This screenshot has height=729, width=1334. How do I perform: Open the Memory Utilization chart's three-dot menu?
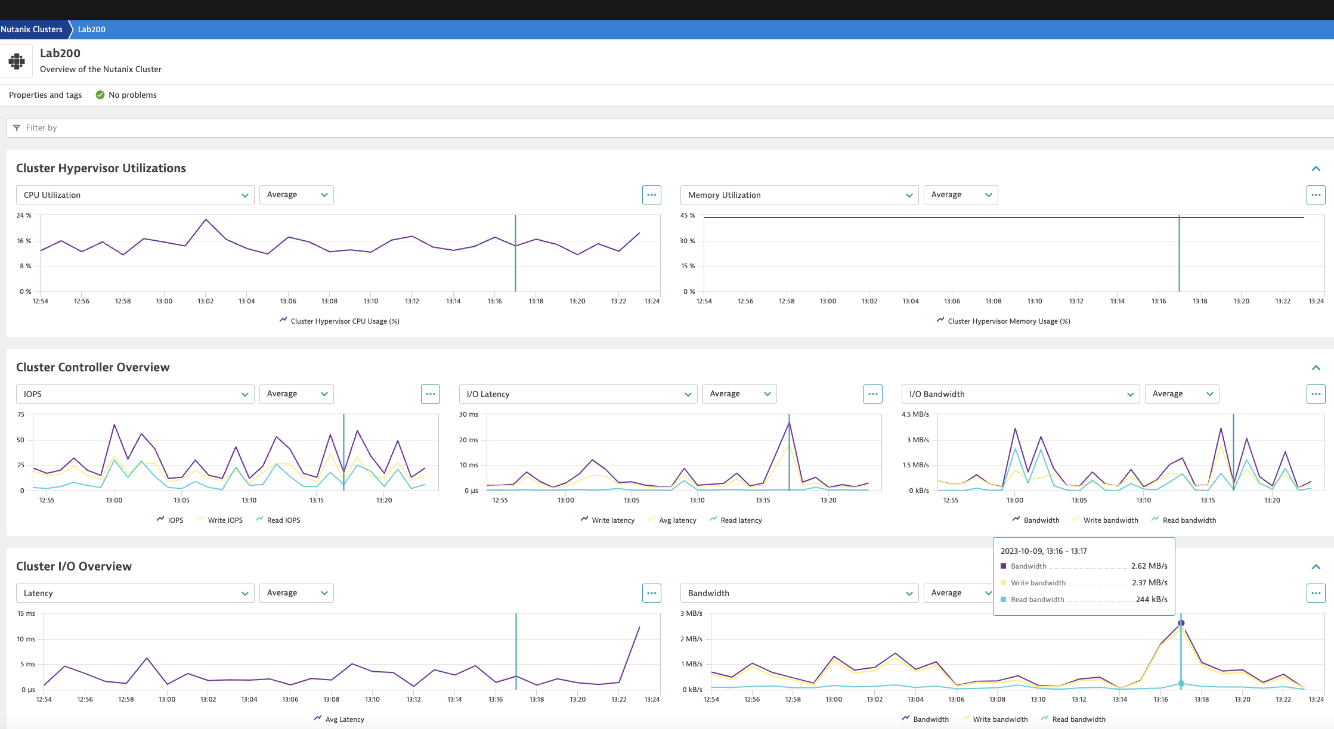coord(1316,195)
